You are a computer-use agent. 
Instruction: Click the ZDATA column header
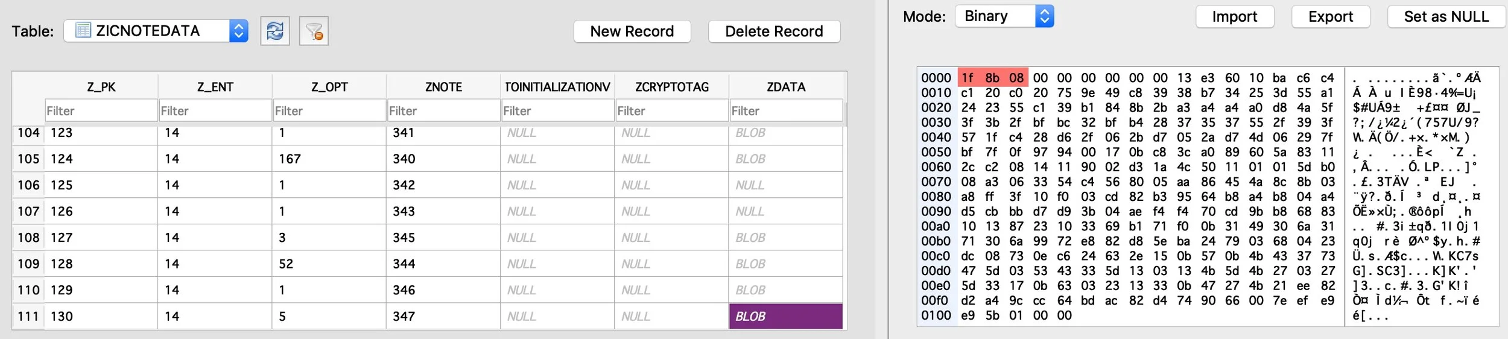click(x=786, y=87)
